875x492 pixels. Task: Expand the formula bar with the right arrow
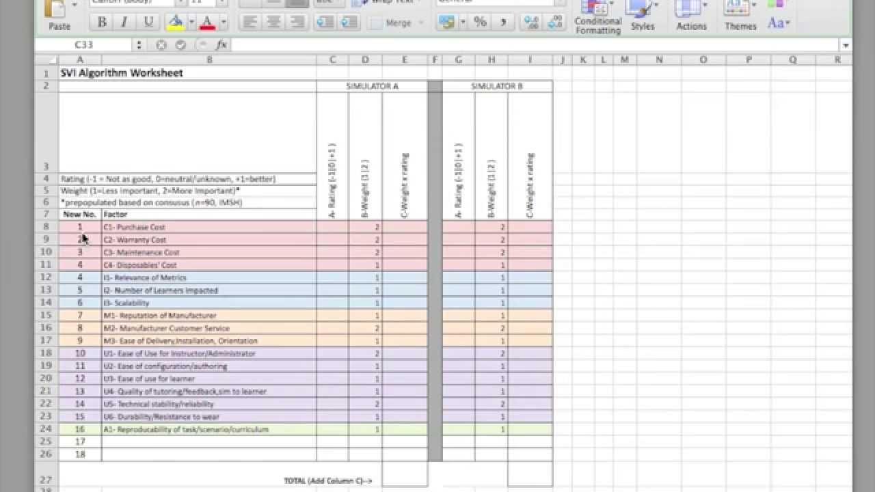pos(846,45)
